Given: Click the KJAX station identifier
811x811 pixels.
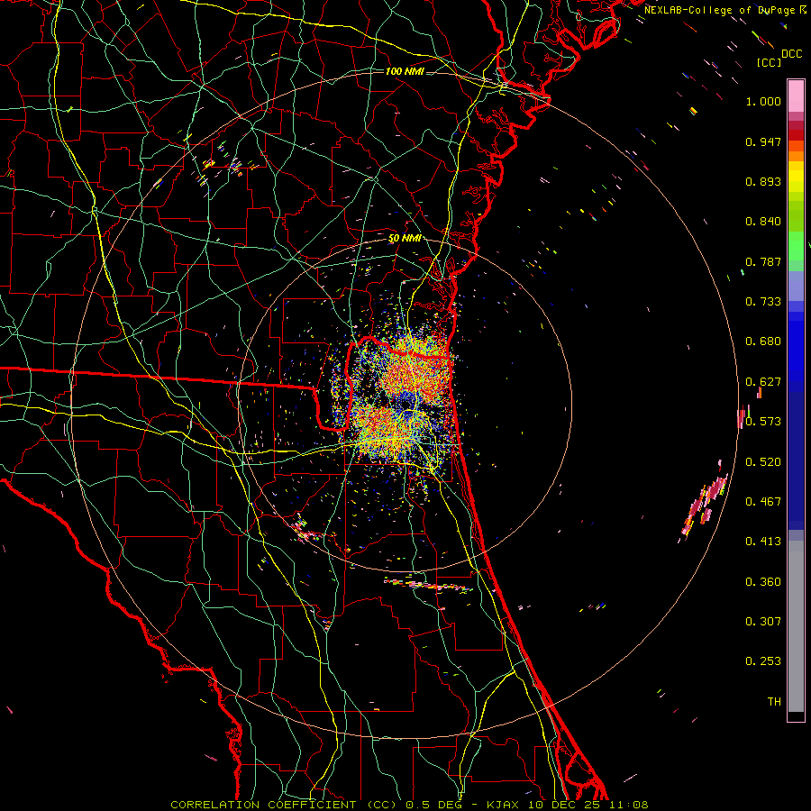Looking at the screenshot, I should 502,805.
